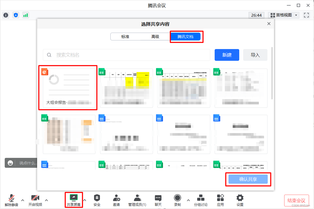The height and width of the screenshot is (209, 314).
Task: Close the 选择共享内容 dialog
Action: 269,24
